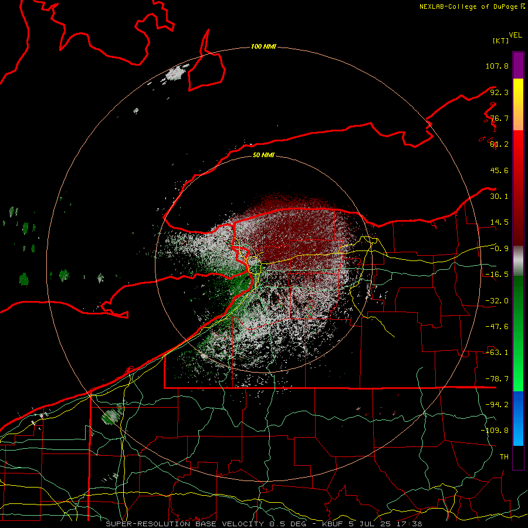Click the 14.5 legend value
Viewport: 528px width, 528px height.
click(499, 222)
